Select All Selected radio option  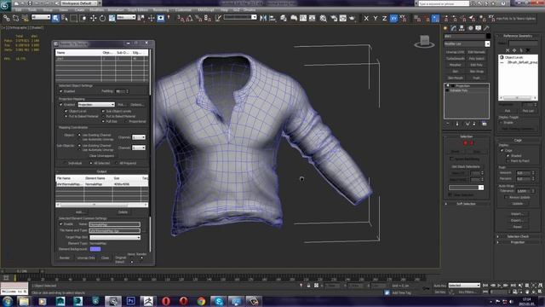[x=91, y=163]
